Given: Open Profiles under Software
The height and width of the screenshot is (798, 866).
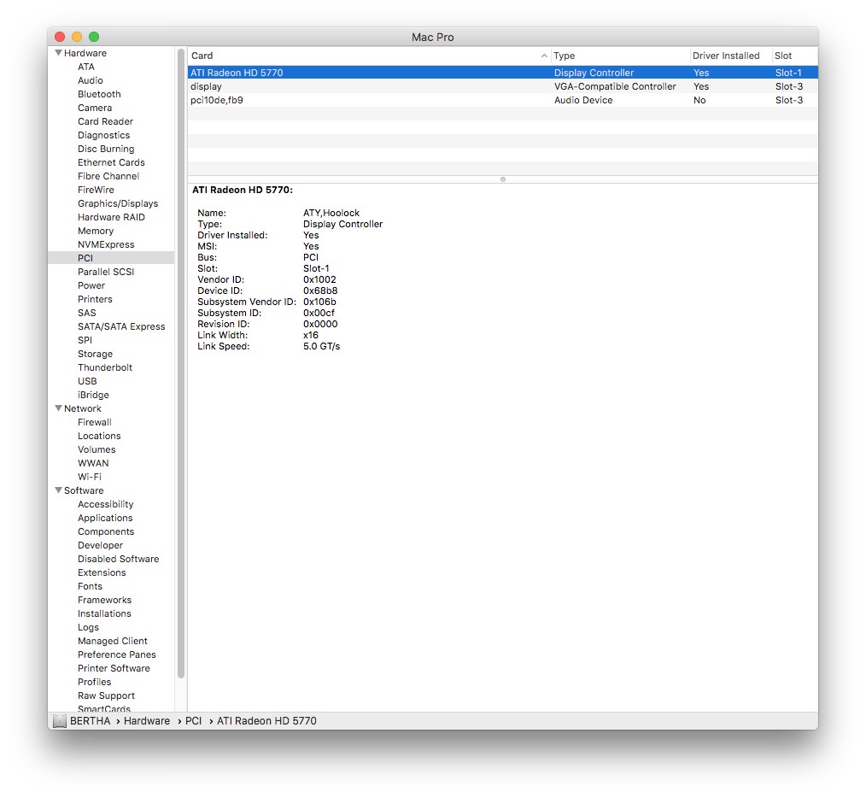Looking at the screenshot, I should [94, 682].
